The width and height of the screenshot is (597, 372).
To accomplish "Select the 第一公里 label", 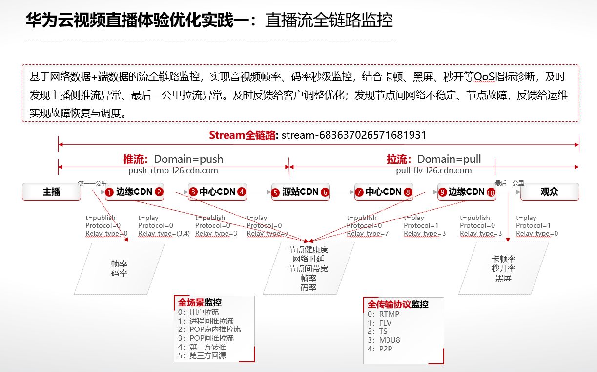I will point(92,184).
